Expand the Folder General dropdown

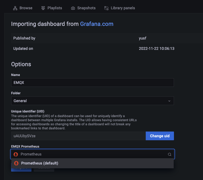(92, 101)
